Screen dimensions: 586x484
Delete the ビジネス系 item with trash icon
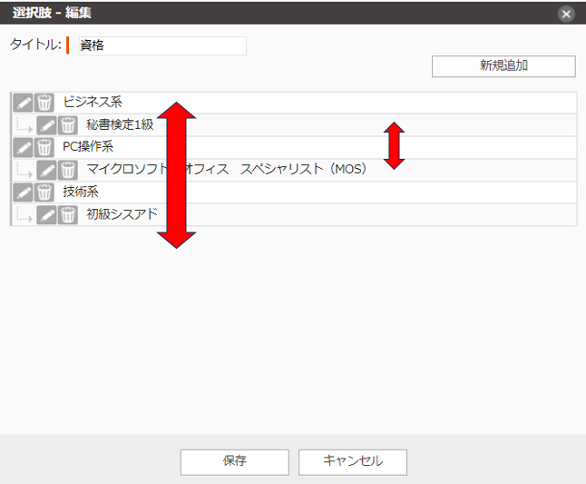(44, 103)
